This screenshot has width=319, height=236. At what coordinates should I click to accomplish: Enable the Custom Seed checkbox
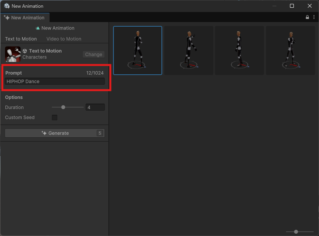[x=55, y=118]
